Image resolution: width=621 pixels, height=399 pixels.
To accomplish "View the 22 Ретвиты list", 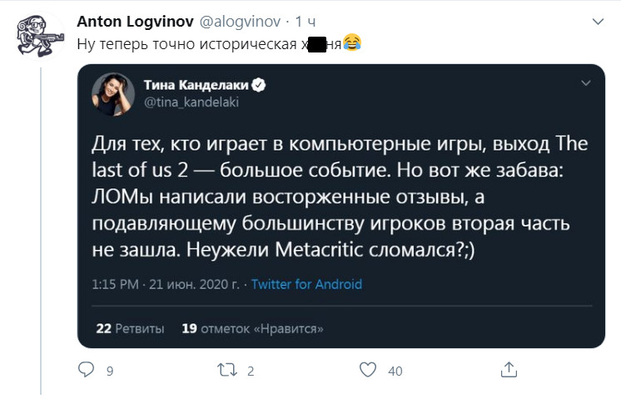I will pos(130,328).
